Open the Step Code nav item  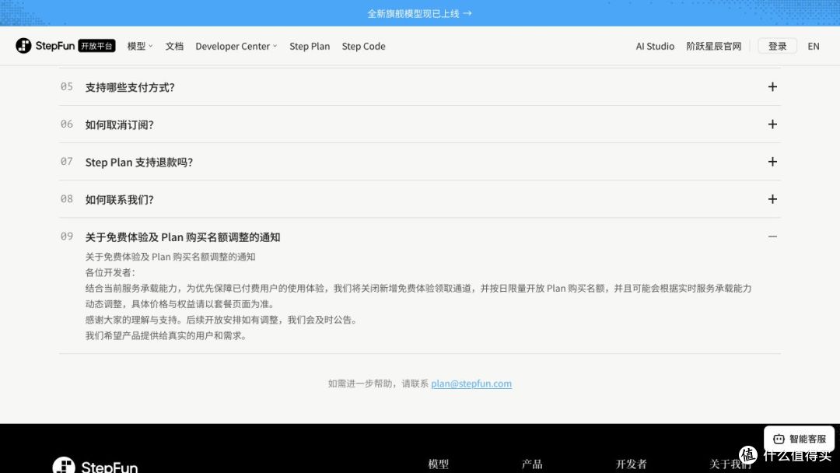[364, 46]
